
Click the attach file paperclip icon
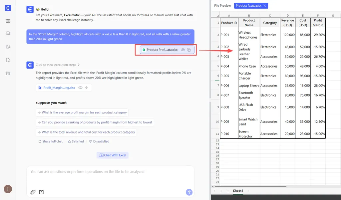point(33,192)
